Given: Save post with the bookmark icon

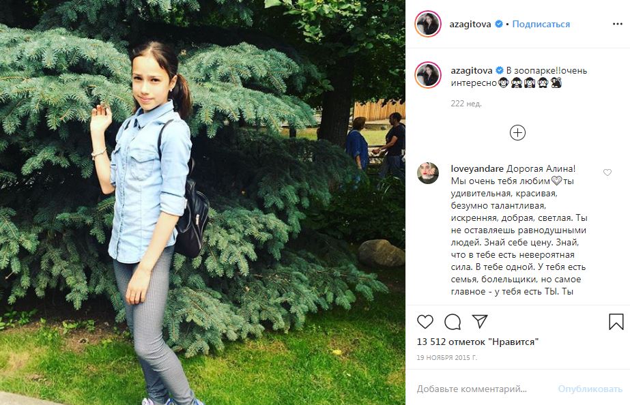Looking at the screenshot, I should (x=616, y=322).
